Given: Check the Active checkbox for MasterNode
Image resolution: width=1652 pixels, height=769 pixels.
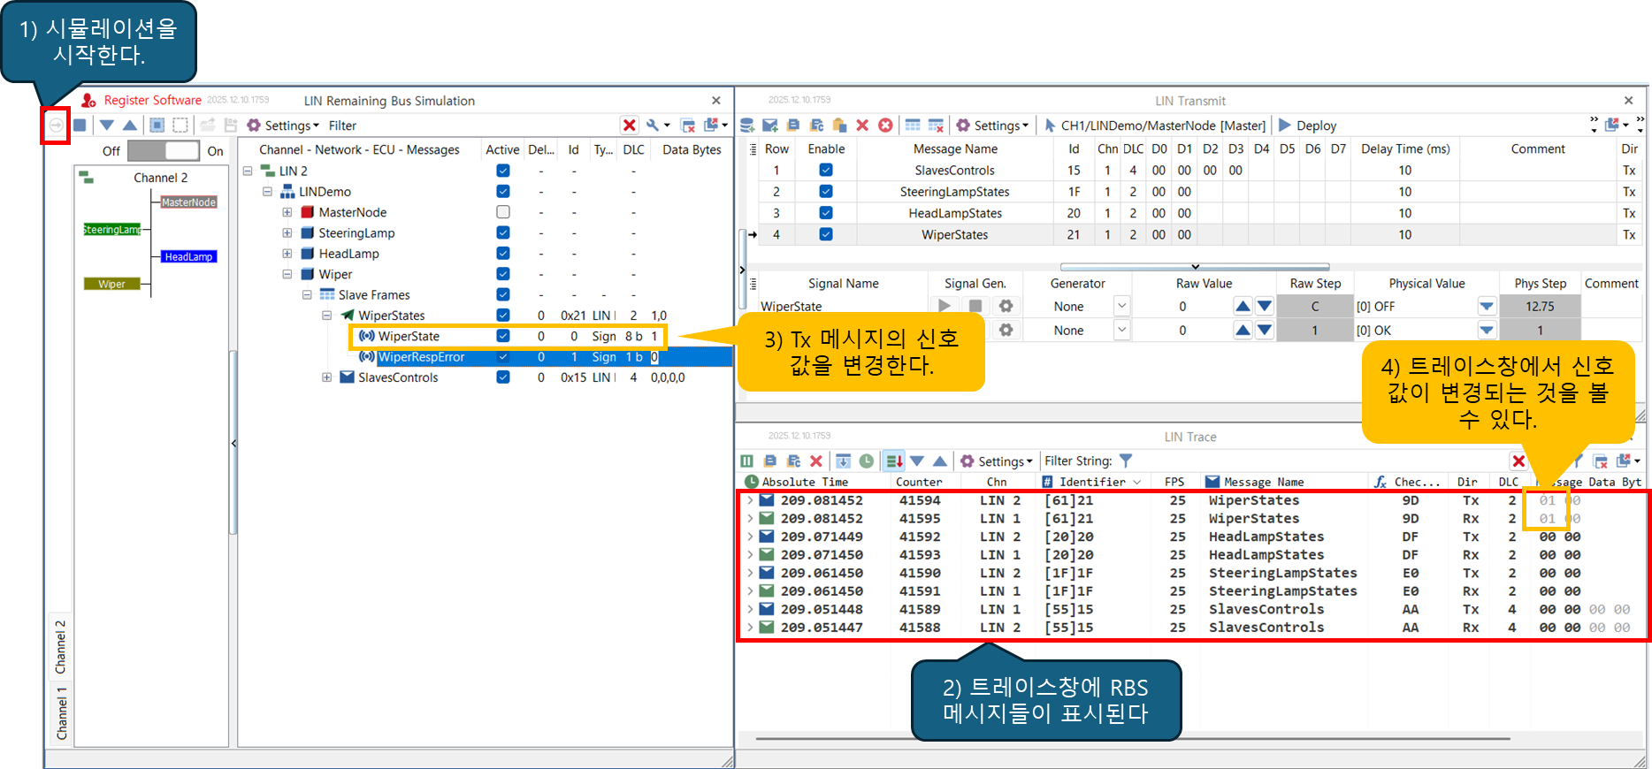Looking at the screenshot, I should [x=503, y=212].
